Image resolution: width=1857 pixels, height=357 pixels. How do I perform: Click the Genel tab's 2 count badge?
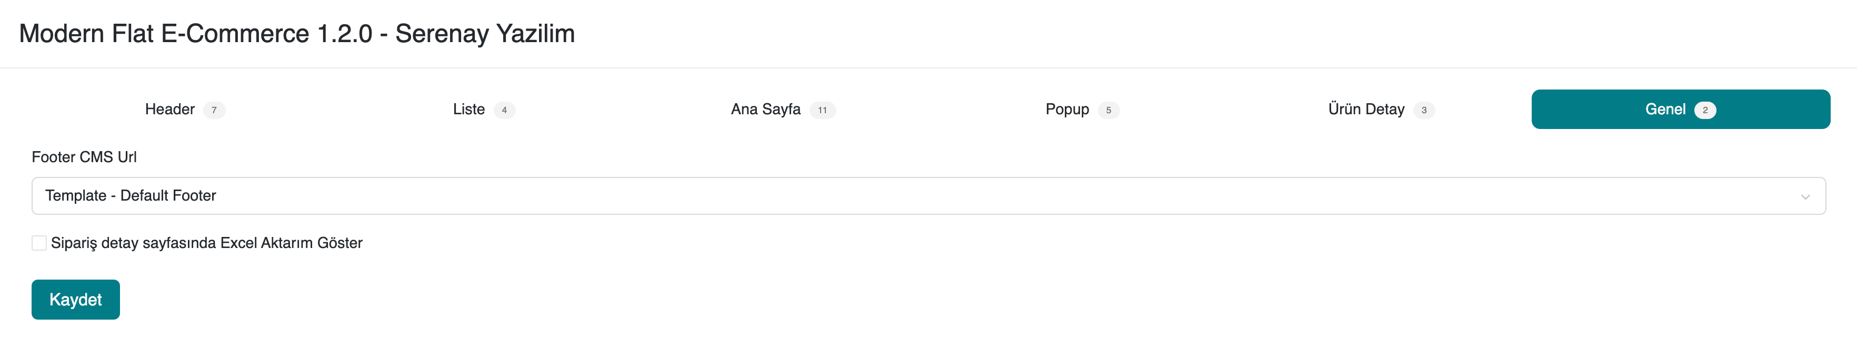click(1705, 111)
